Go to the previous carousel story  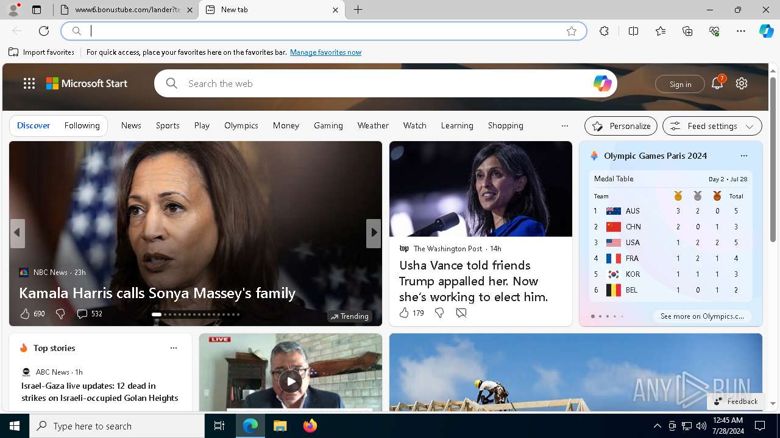coord(17,233)
